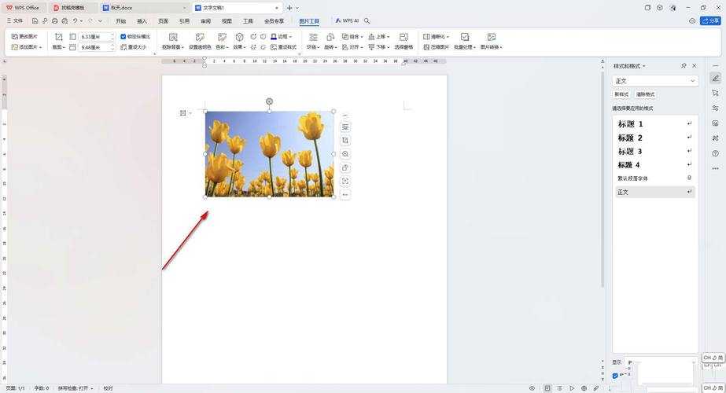
Task: Expand the 正文 style dropdown
Action: point(692,81)
